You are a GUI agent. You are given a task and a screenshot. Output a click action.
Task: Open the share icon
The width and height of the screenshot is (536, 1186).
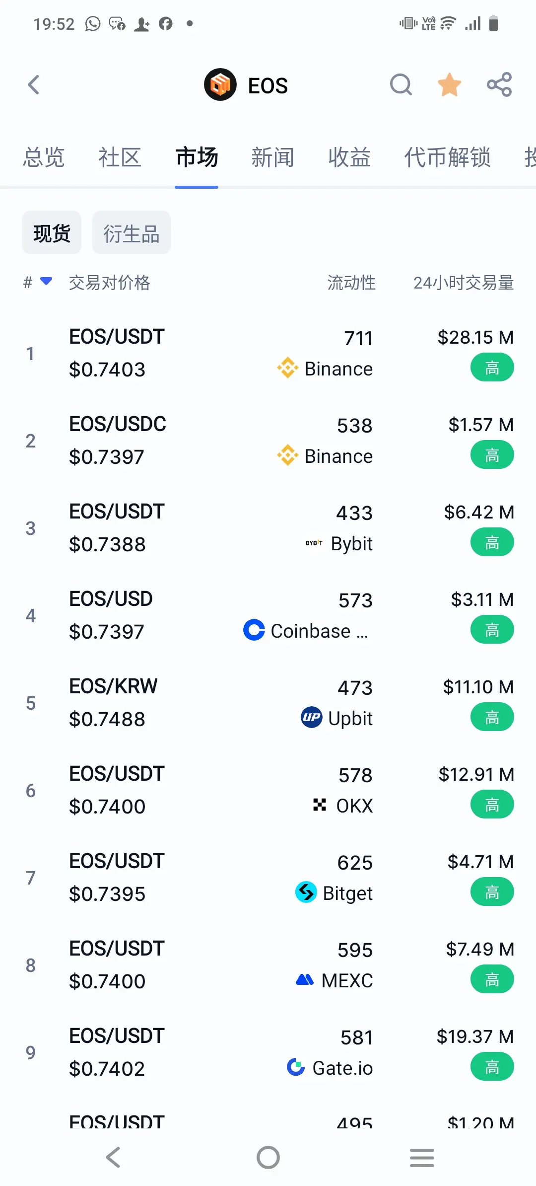499,84
